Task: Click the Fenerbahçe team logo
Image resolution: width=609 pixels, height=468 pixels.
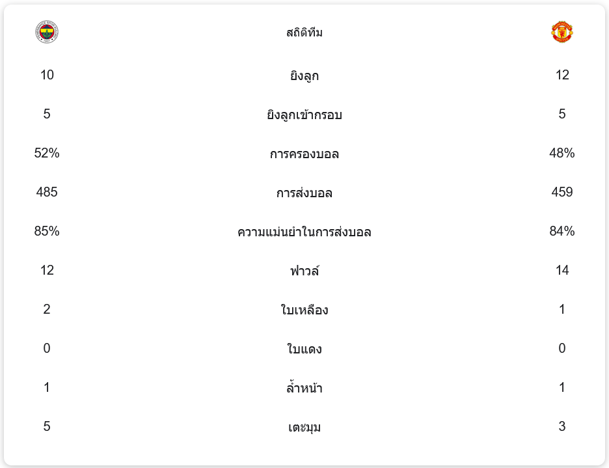Action: click(x=47, y=32)
